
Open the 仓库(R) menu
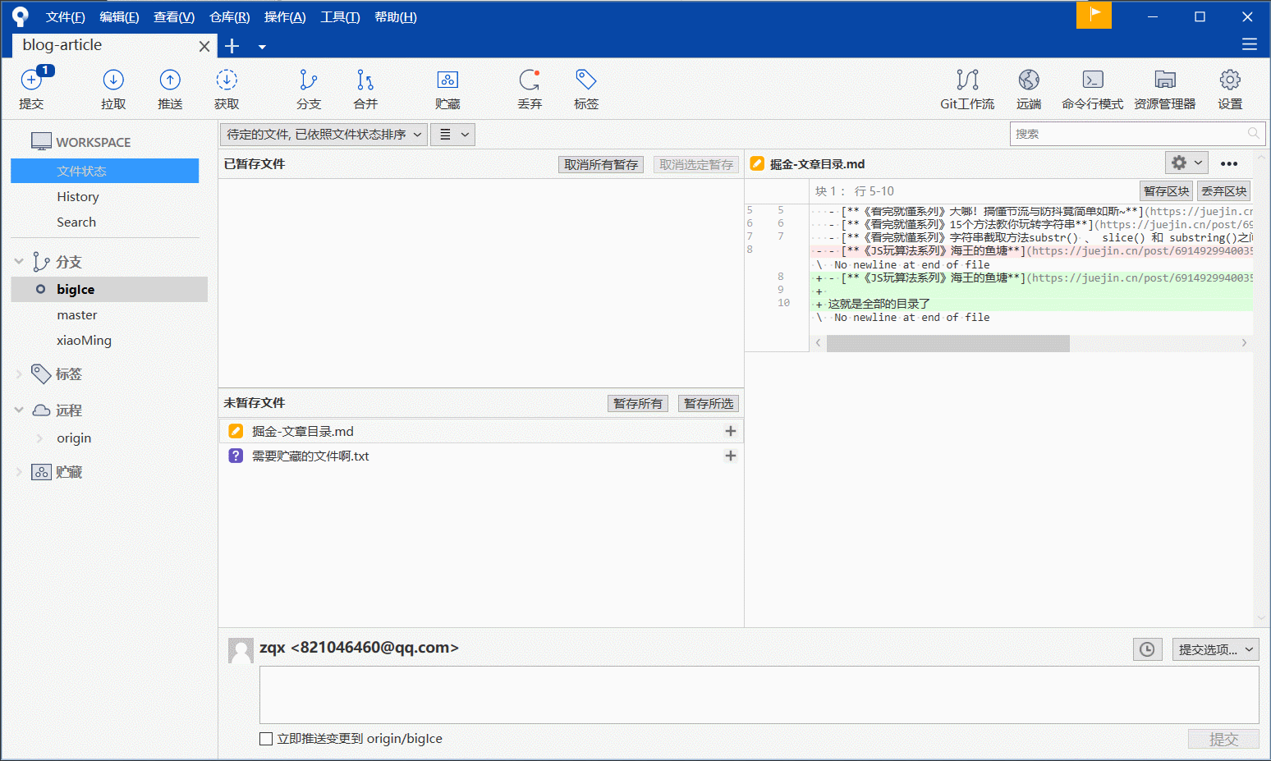click(229, 16)
